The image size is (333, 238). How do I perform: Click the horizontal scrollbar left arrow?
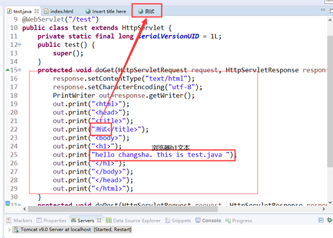[x=25, y=209]
